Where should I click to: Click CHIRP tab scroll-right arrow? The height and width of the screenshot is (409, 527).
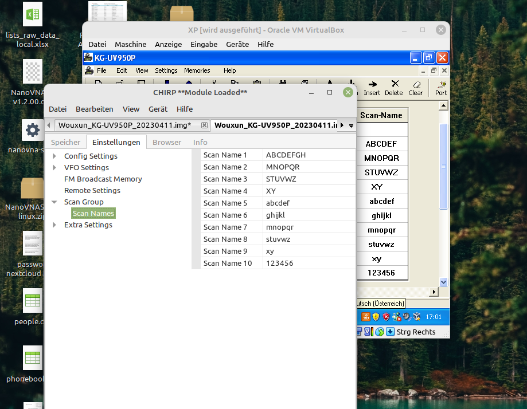pos(342,125)
